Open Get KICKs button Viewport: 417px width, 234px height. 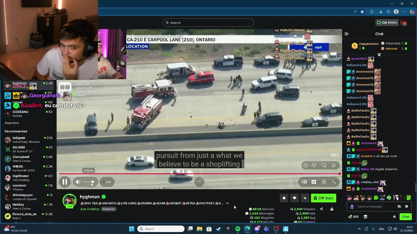(x=387, y=23)
